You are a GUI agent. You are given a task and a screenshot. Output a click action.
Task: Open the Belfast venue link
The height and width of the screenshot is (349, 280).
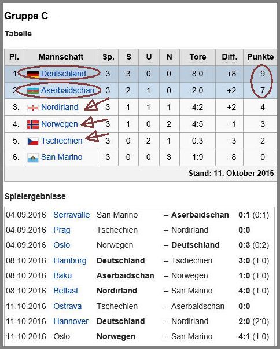pyautogui.click(x=65, y=291)
